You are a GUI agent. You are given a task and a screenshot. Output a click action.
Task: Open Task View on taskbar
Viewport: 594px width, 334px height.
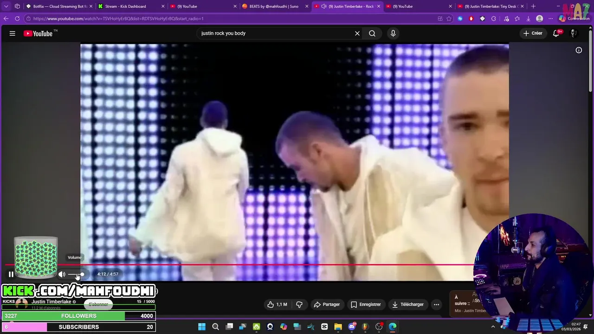[x=229, y=327]
